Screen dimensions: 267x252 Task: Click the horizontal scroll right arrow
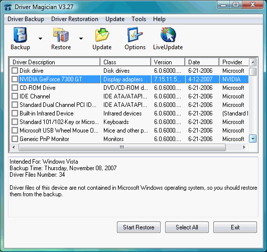tap(244, 147)
